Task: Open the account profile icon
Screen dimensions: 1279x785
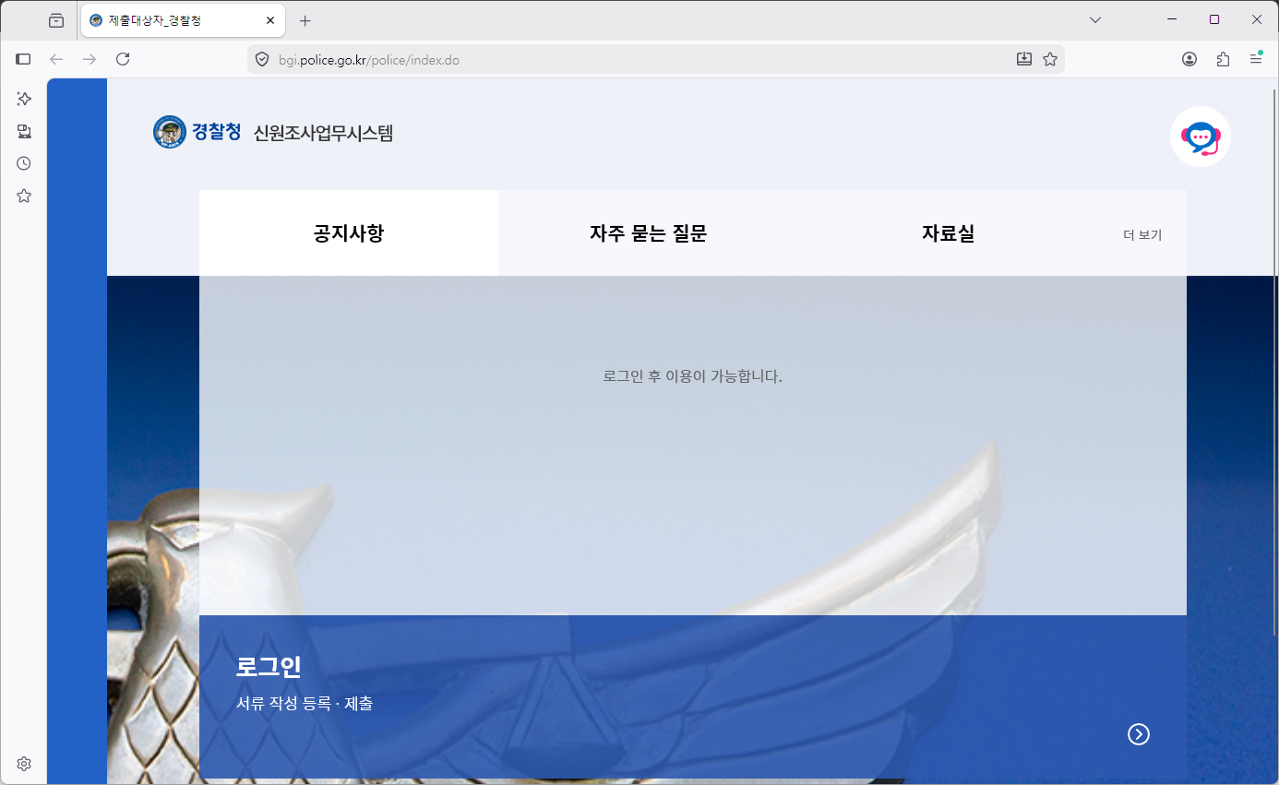Action: coord(1189,59)
